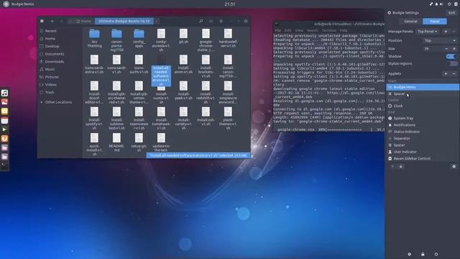Select the Status Indicator applet
The width and height of the screenshot is (460, 259).
423,132
